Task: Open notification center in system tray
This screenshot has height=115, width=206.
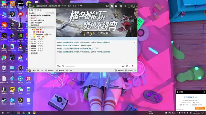Action: pyautogui.click(x=202, y=113)
